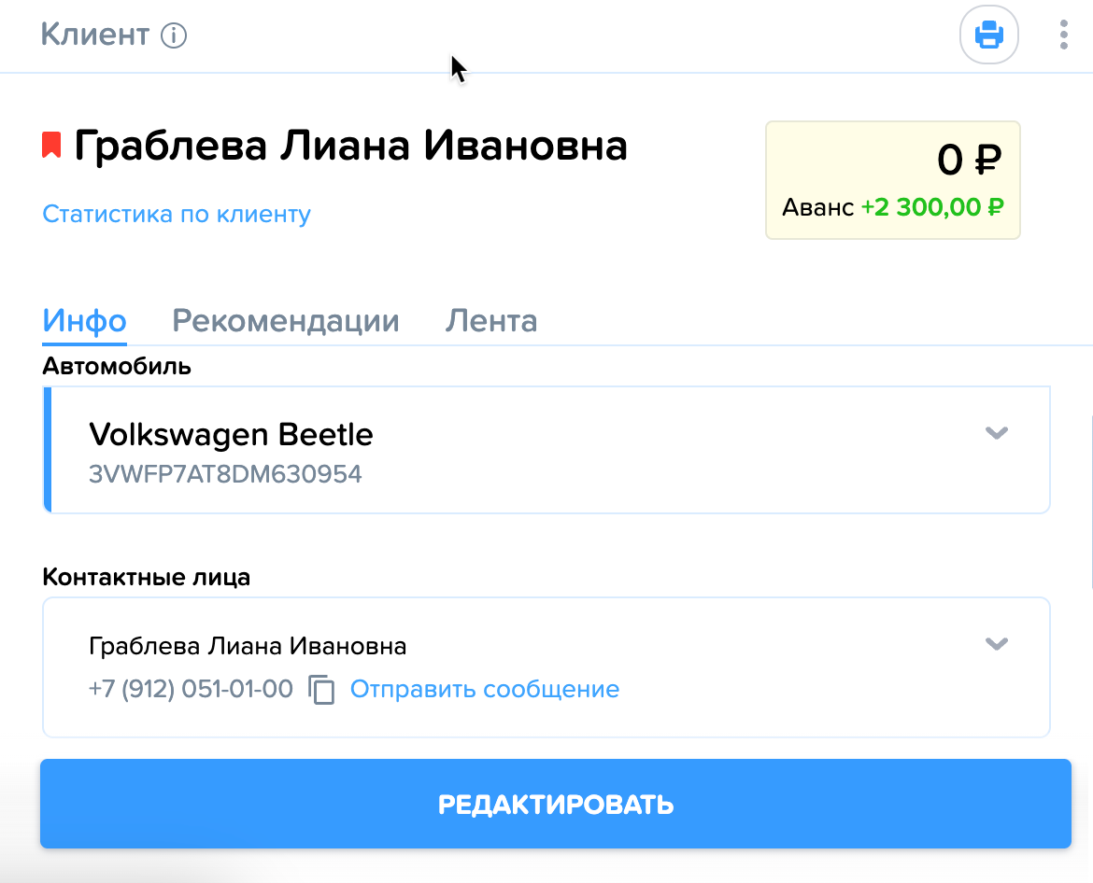The image size is (1093, 883).
Task: Click the client name heading Граблева Лиана Ивановна
Action: tap(350, 146)
